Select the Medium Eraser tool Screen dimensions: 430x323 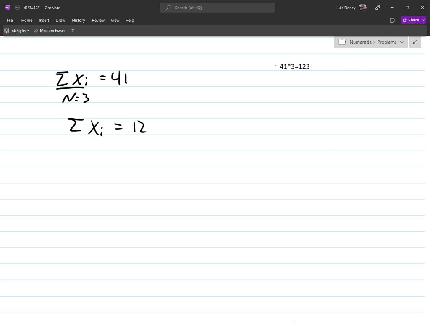[50, 31]
